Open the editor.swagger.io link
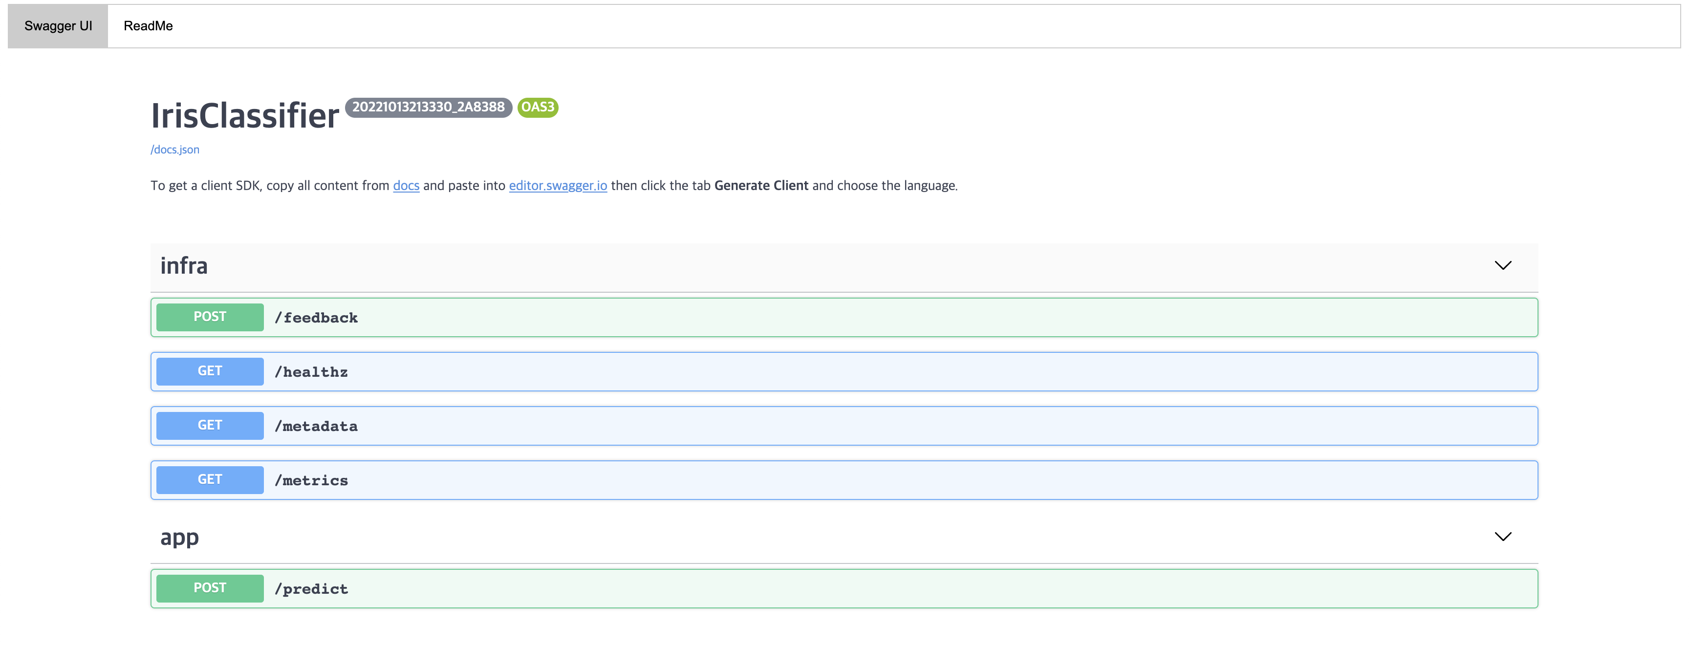This screenshot has width=1689, height=648. pos(557,186)
